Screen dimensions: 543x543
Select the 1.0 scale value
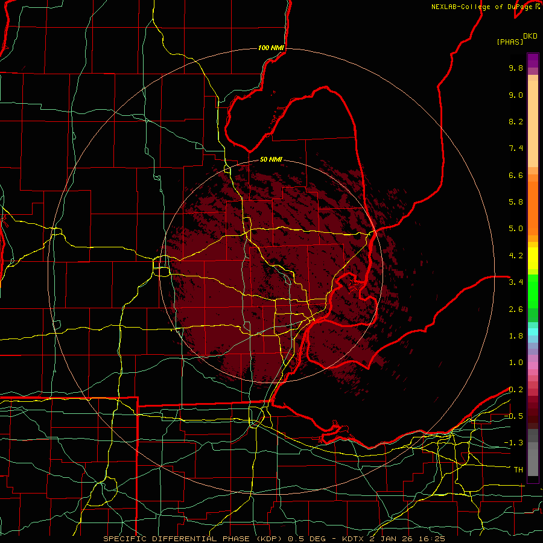coord(516,363)
